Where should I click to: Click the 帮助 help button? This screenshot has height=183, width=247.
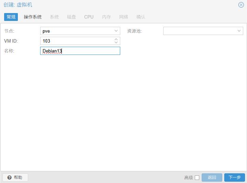15,178
